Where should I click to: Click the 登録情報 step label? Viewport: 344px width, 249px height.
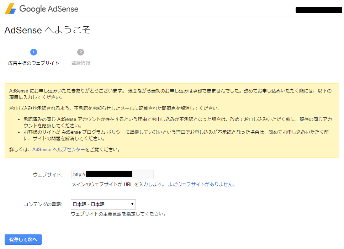tap(81, 63)
